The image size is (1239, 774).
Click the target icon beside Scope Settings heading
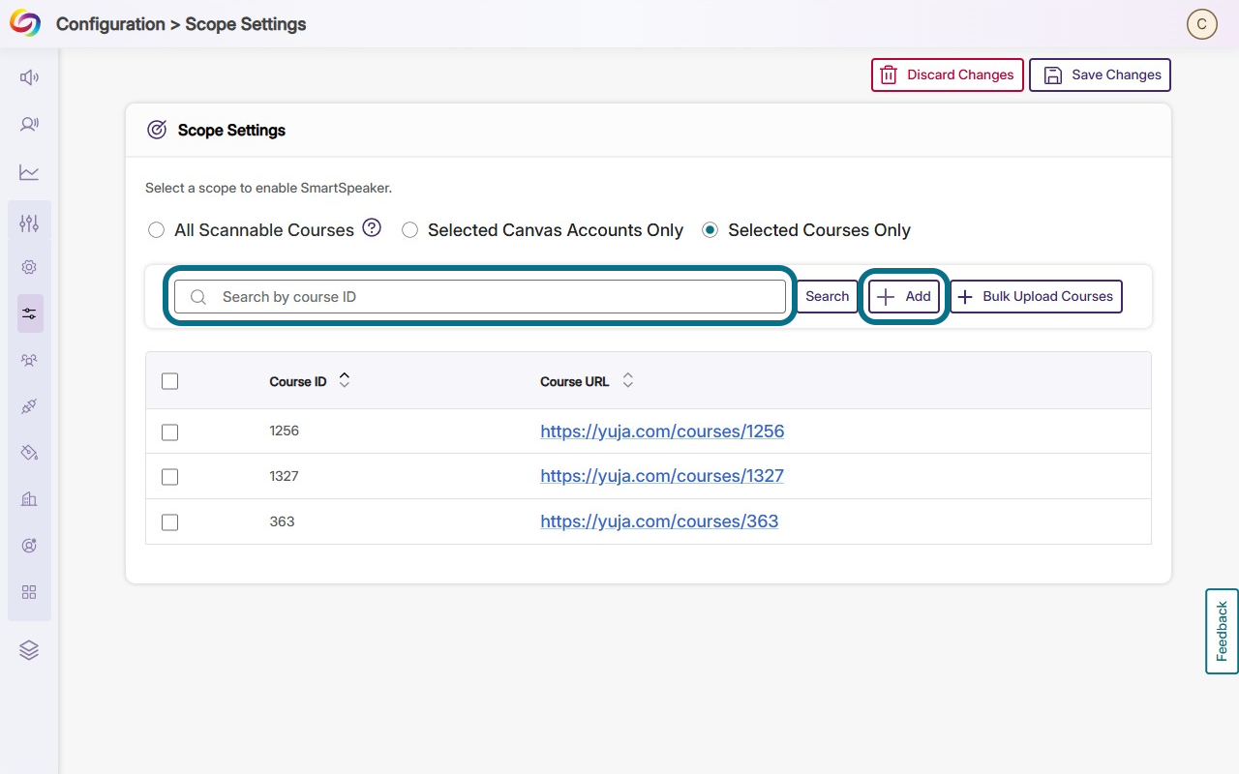point(157,130)
